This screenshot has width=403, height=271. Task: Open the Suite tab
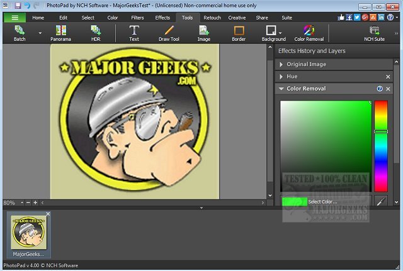tap(287, 18)
